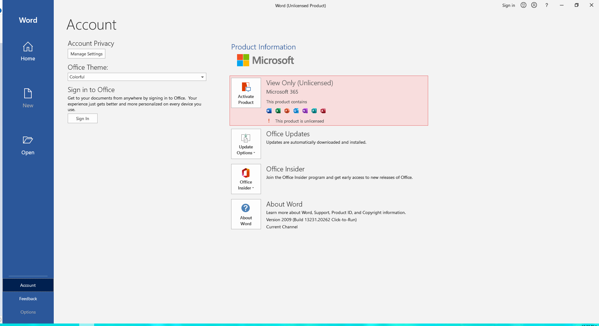
Task: Switch to the Feedback section in the sidebar
Action: [x=28, y=298]
